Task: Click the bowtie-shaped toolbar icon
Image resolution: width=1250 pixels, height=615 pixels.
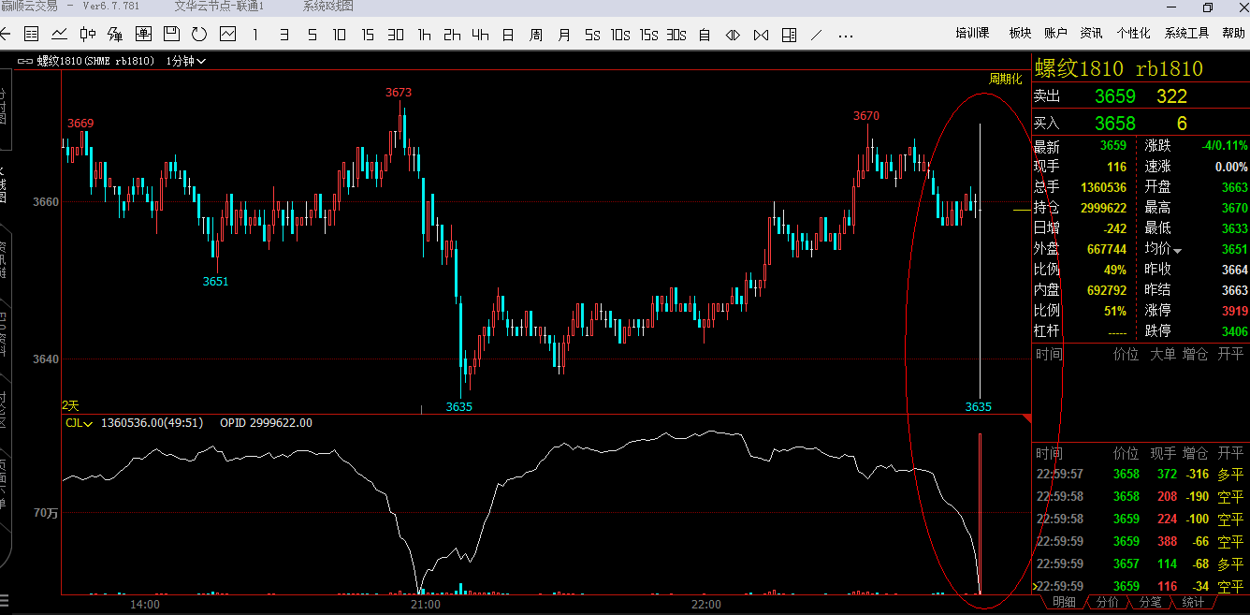Action: [x=761, y=35]
